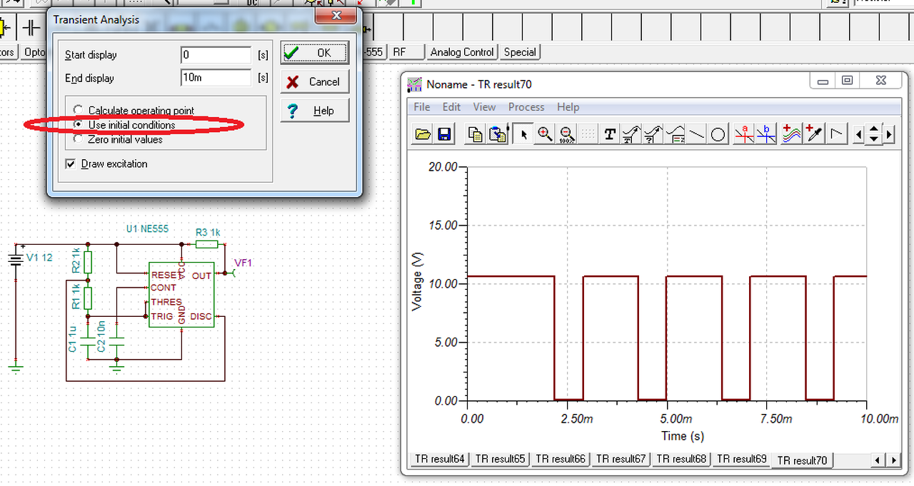The height and width of the screenshot is (486, 914).
Task: Select the Line drawing tool
Action: click(696, 134)
